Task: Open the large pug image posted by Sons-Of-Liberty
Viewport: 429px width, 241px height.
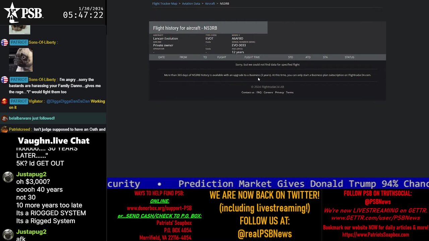Action: tap(21, 60)
